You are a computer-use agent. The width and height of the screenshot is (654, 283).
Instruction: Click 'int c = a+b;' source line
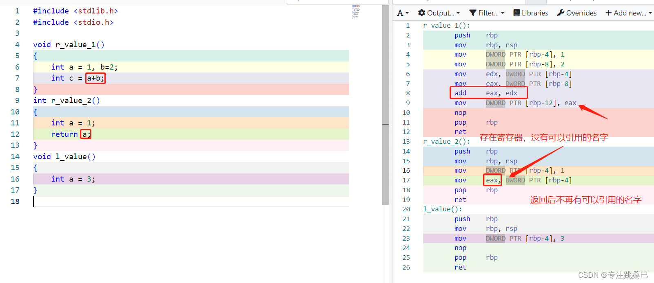click(78, 78)
